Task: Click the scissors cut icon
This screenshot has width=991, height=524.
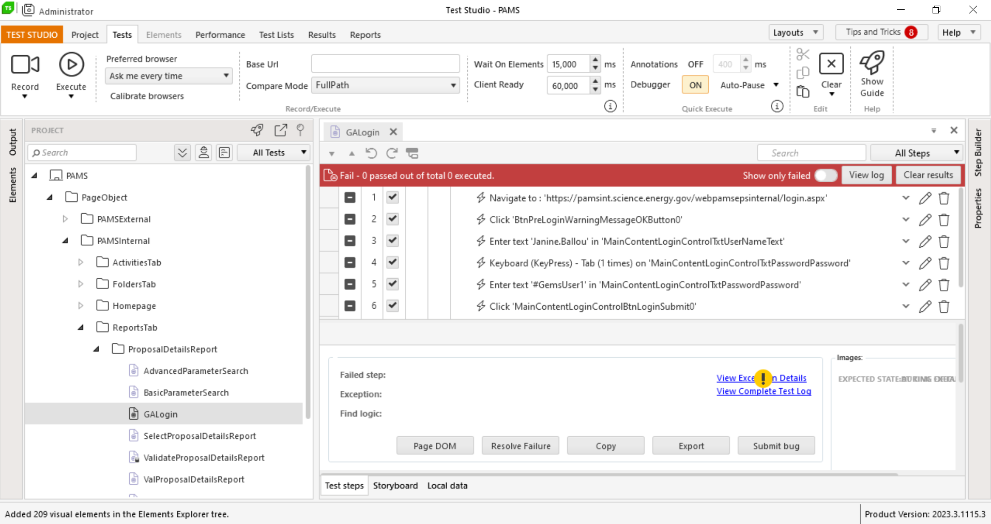Action: [x=802, y=54]
